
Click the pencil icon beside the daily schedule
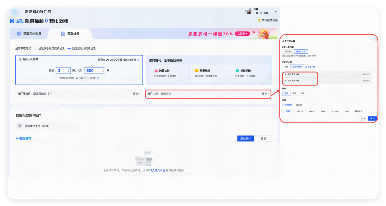(x=138, y=59)
